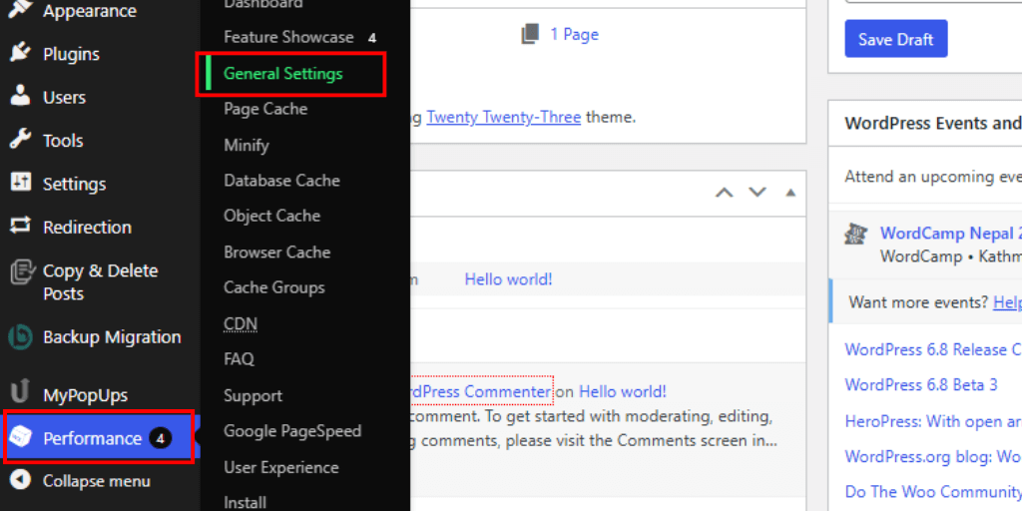The width and height of the screenshot is (1022, 511).
Task: Open the FAQ submenu item
Action: (x=239, y=359)
